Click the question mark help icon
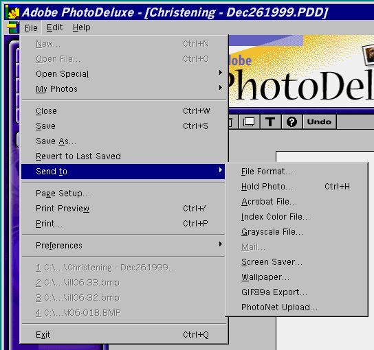The image size is (374, 350). coord(291,122)
